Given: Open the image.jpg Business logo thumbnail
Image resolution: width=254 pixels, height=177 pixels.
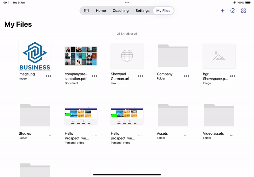Looking at the screenshot, I should [35, 56].
